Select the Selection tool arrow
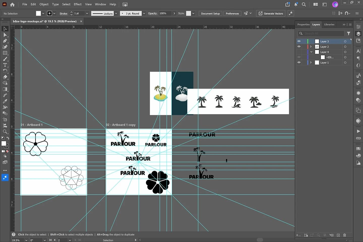The height and width of the screenshot is (242, 363). tap(5, 29)
